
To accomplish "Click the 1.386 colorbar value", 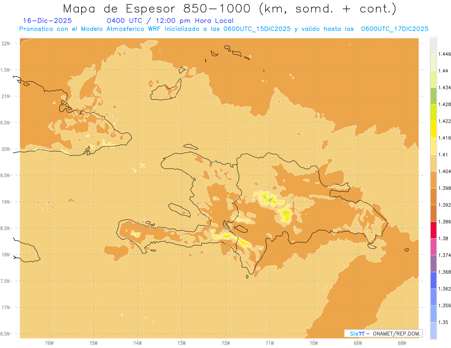I will [x=444, y=221].
